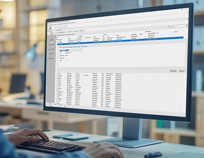
Task: Open Adressverwaltung from the left sidebar
Action: (51, 42)
